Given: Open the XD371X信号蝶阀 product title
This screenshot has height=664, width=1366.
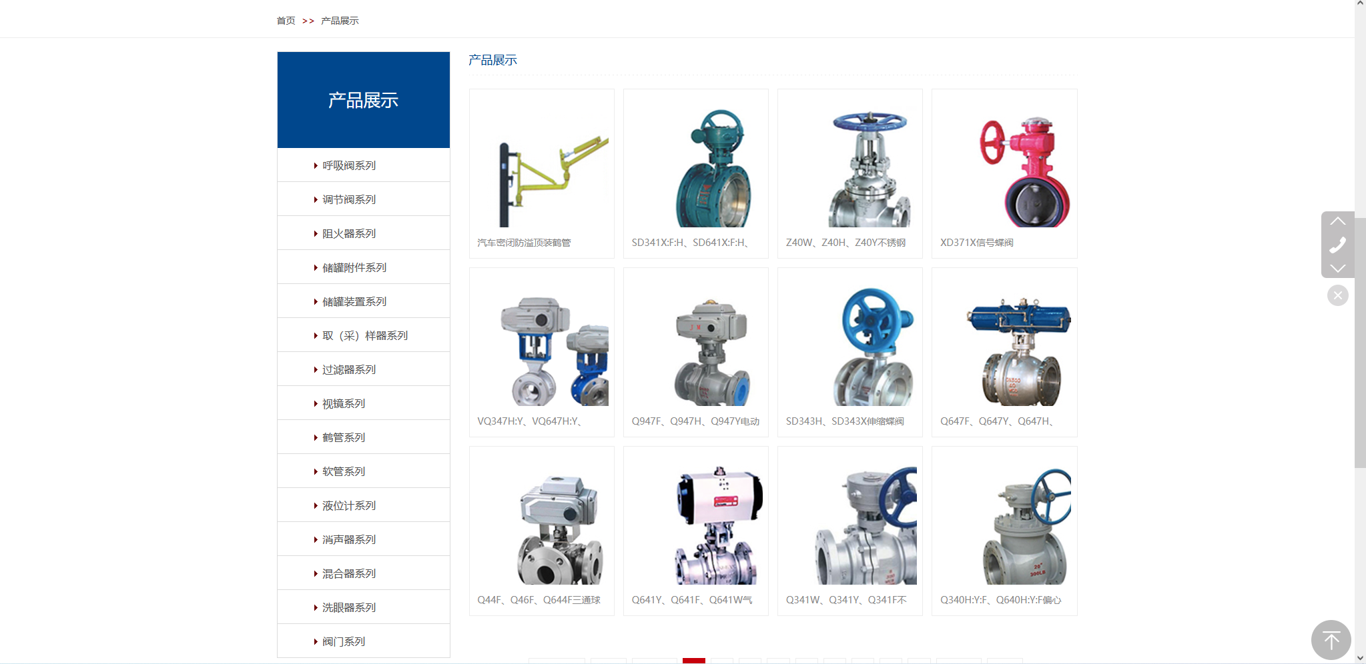Looking at the screenshot, I should [x=976, y=243].
